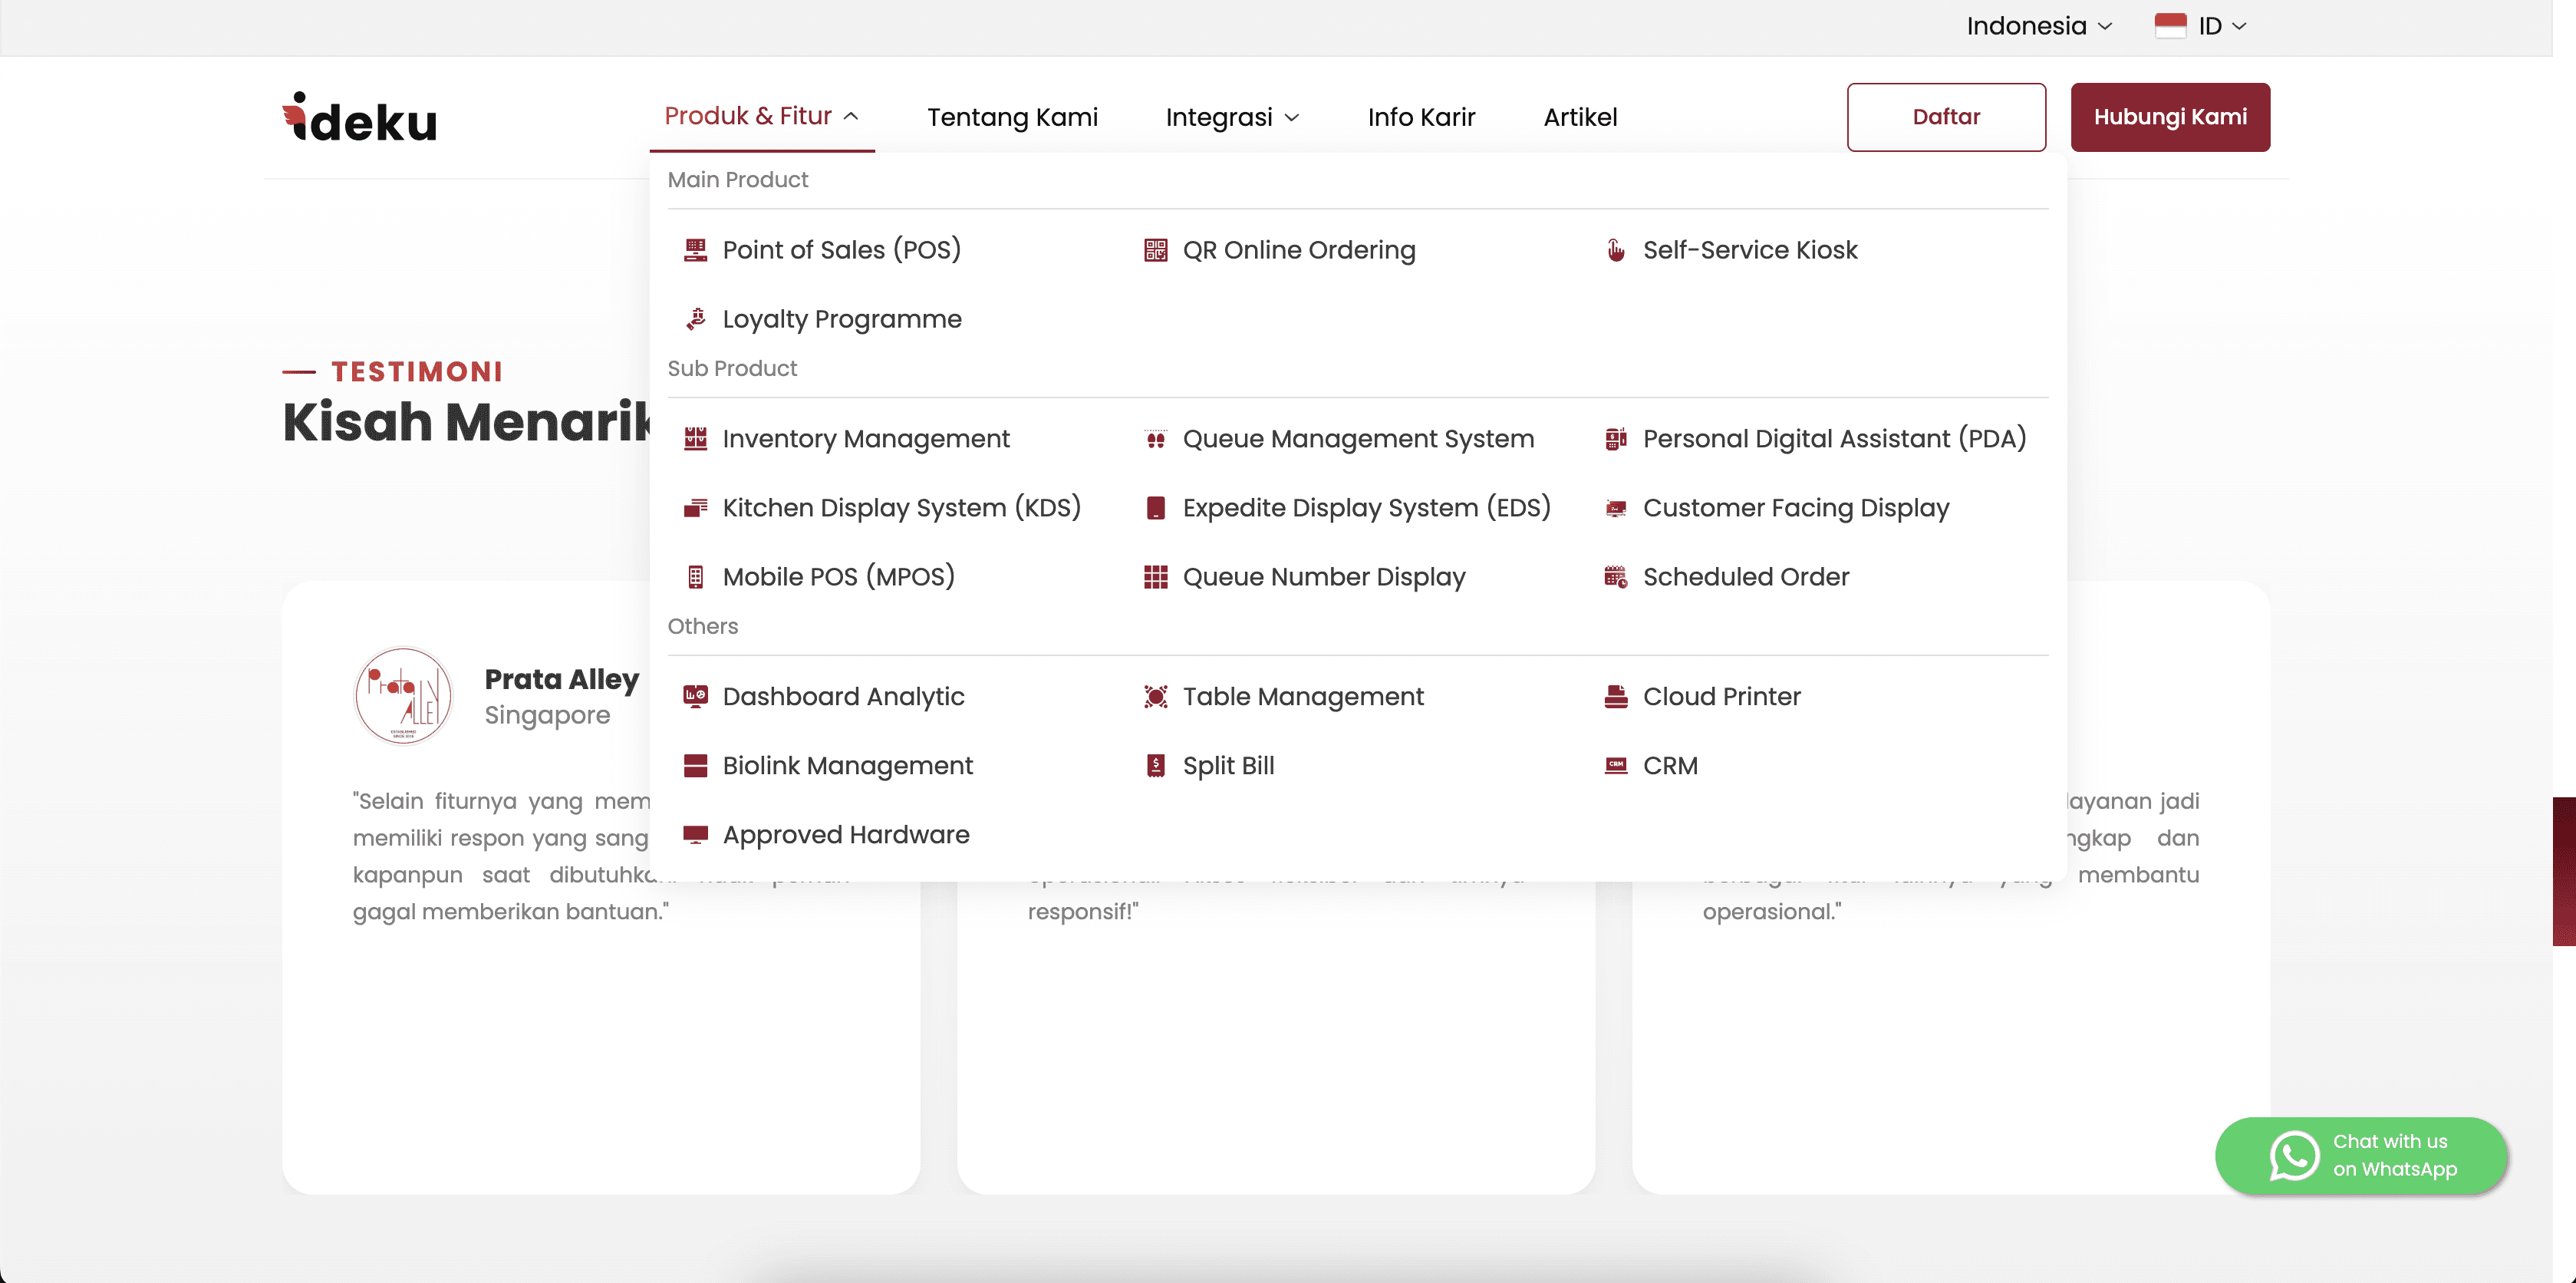Viewport: 2576px width, 1283px height.
Task: Click the Approved Hardware monitor icon
Action: 695,835
